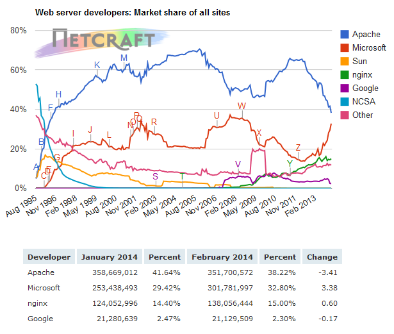
Task: Click annotation marker W on Microsoft line
Action: click(242, 106)
